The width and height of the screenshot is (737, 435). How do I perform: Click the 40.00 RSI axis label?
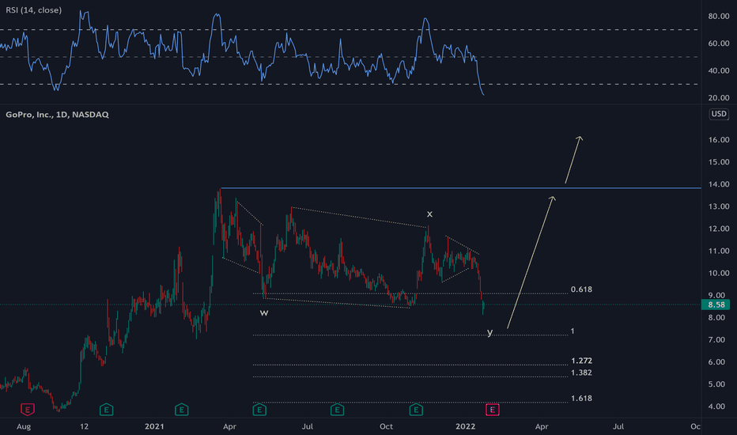click(x=719, y=70)
